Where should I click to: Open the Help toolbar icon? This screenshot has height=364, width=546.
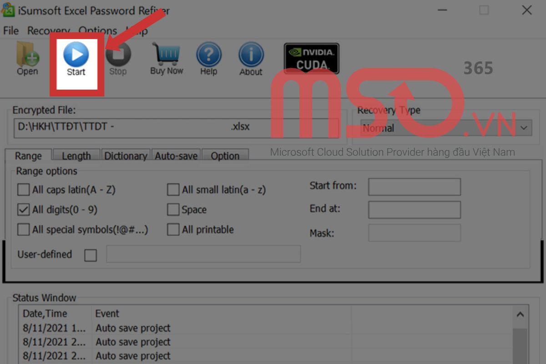(208, 59)
